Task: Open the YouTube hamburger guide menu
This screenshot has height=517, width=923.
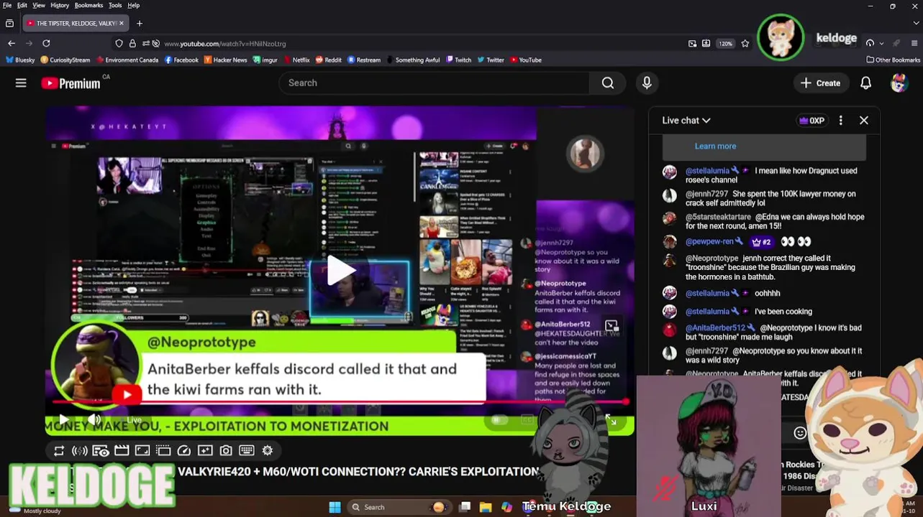Action: click(21, 83)
